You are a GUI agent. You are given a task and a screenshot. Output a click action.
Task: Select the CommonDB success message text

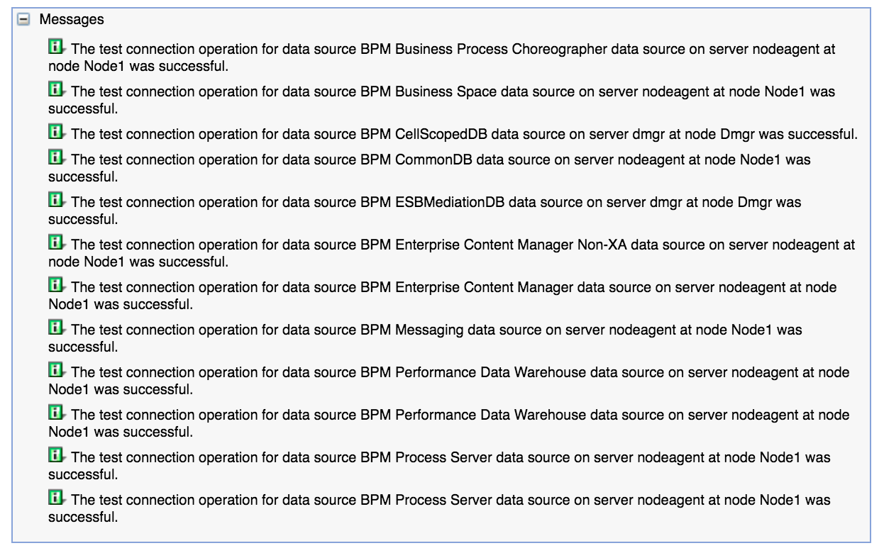429,169
